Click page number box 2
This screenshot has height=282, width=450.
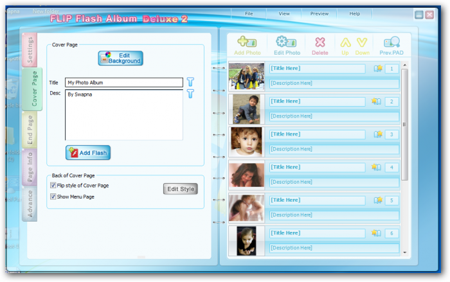point(392,101)
